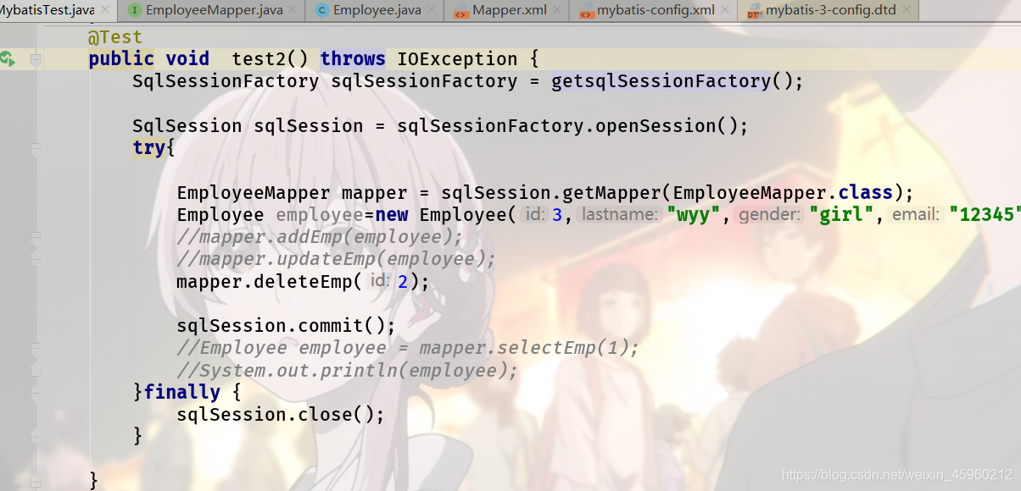Screen dimensions: 1021x491
Task: Click the commented //mapper.addEmp(employee); line
Action: [321, 236]
